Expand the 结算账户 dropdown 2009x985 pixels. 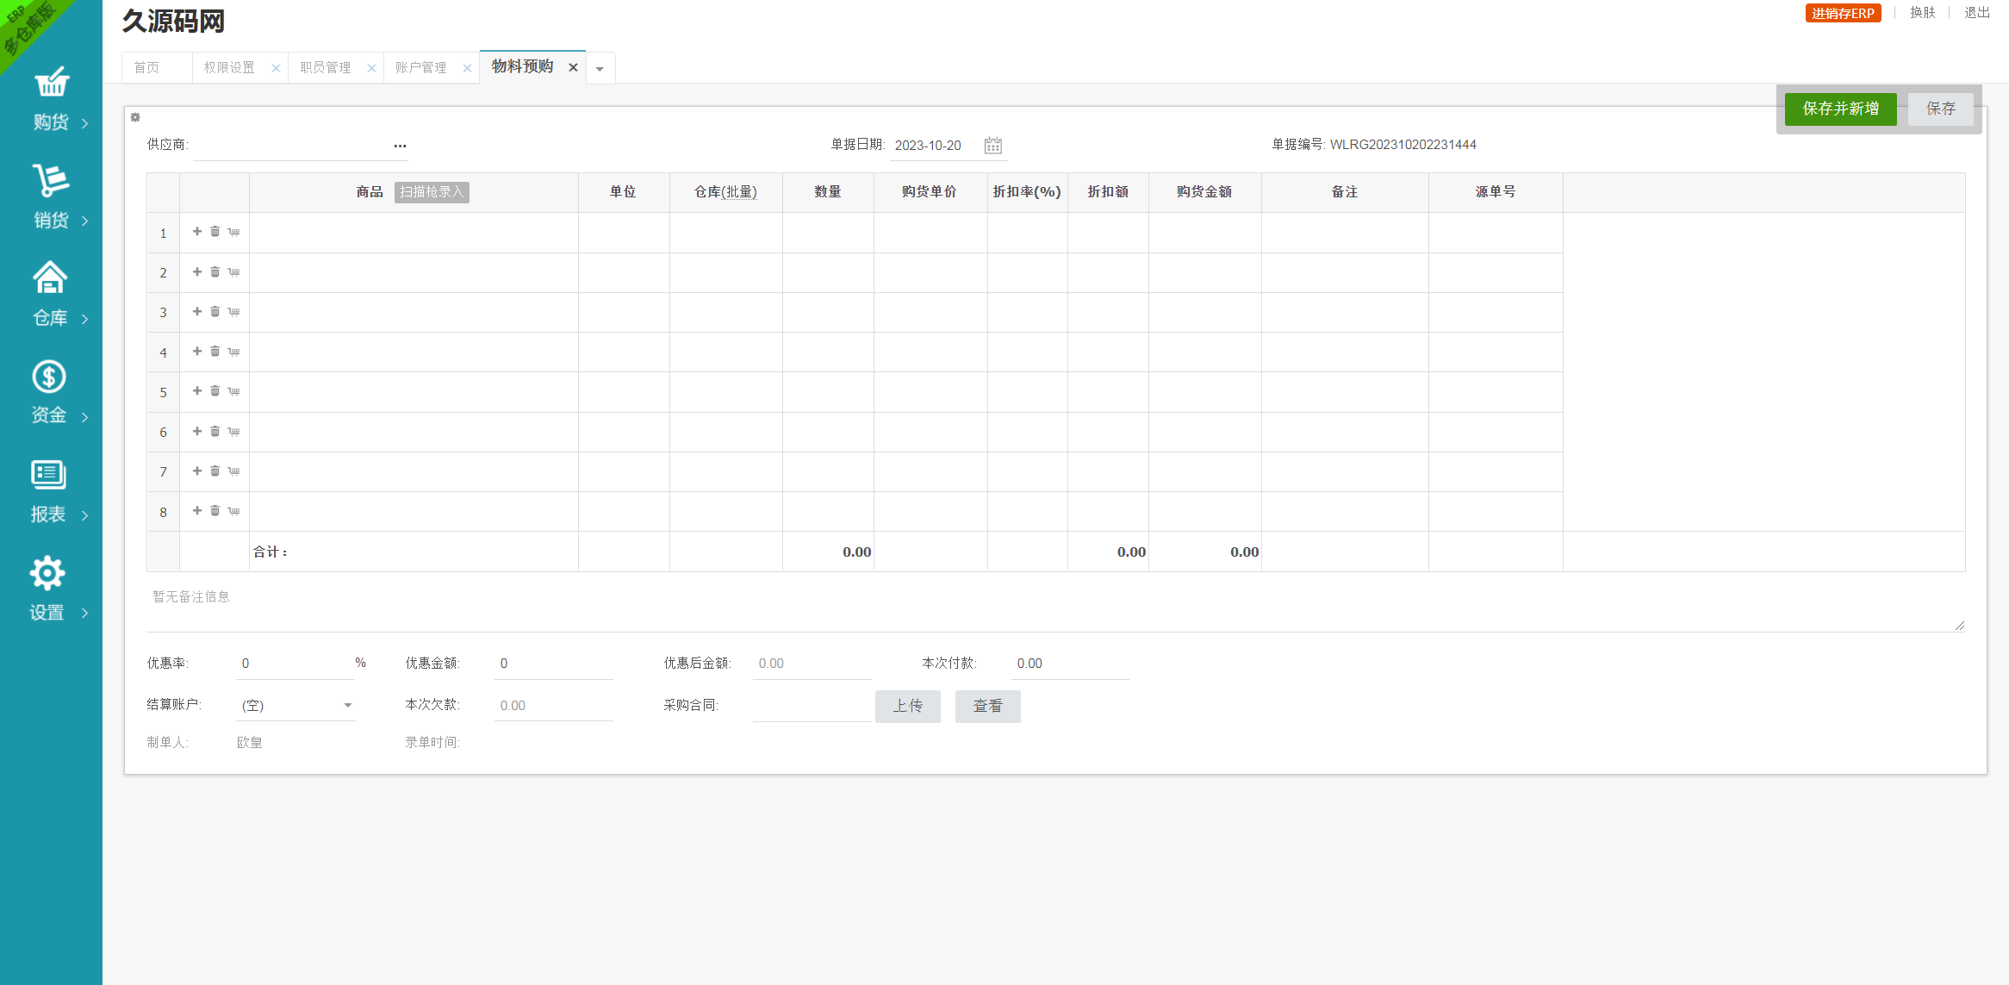click(x=348, y=706)
